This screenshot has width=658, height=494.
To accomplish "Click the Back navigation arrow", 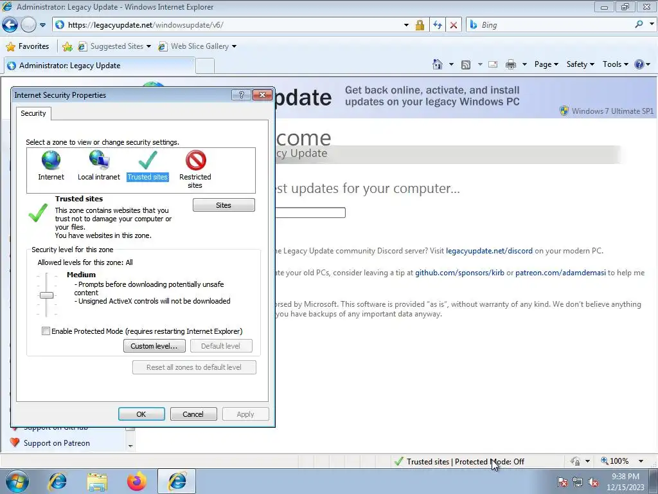I will coord(10,25).
